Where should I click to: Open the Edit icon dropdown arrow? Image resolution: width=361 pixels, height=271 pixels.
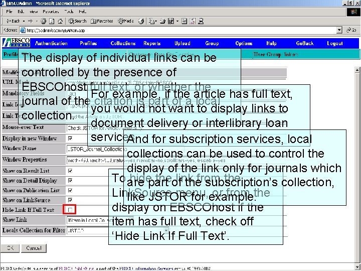click(x=177, y=21)
